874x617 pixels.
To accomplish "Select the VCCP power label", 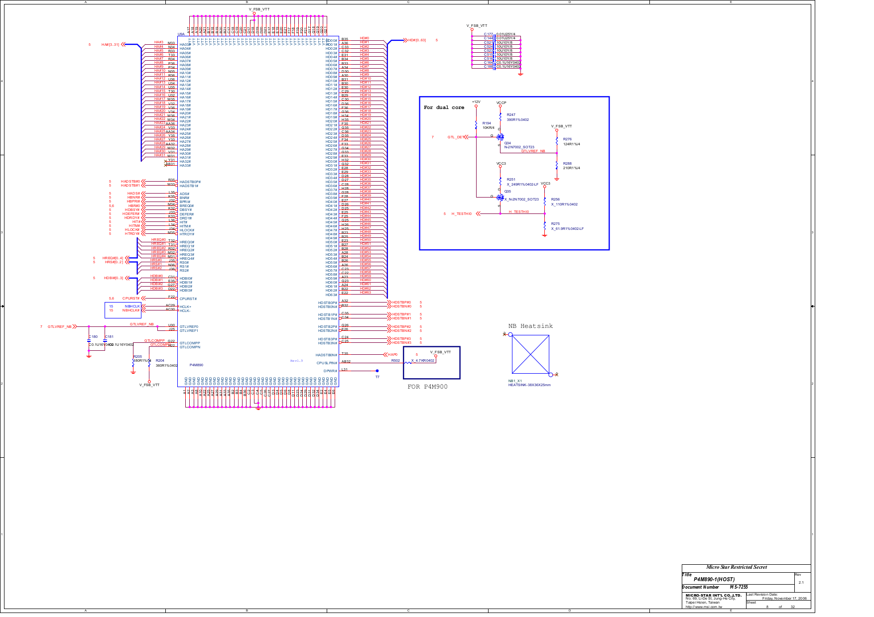I will (501, 103).
